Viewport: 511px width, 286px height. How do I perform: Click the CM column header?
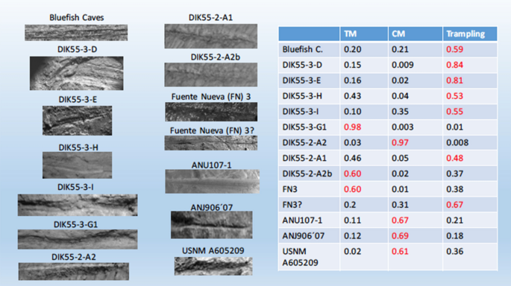tap(398, 34)
